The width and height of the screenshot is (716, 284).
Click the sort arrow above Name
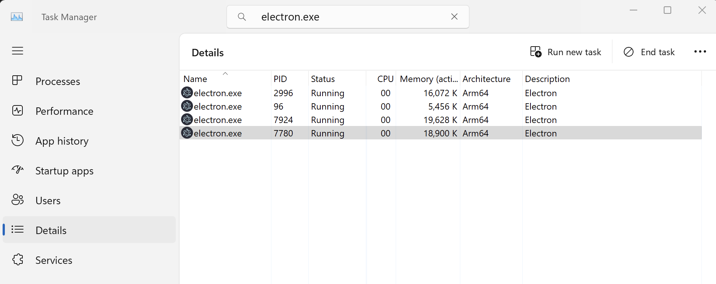tap(225, 73)
